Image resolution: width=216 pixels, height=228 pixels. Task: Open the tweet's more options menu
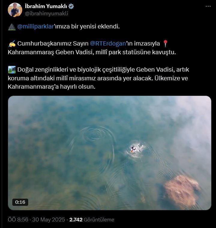[208, 6]
